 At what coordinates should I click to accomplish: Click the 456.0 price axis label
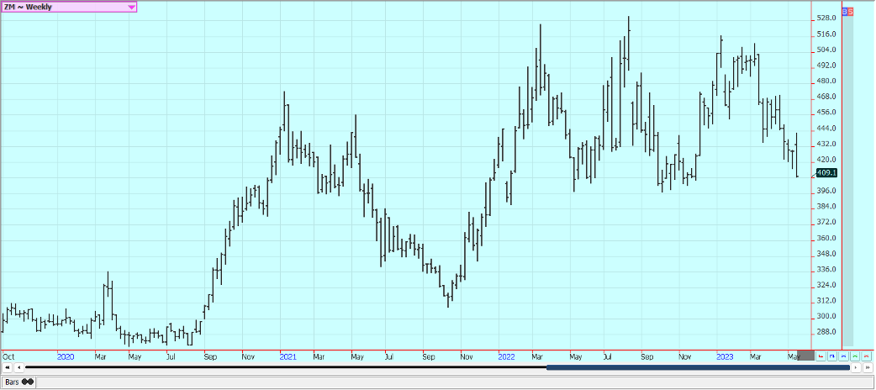[826, 113]
